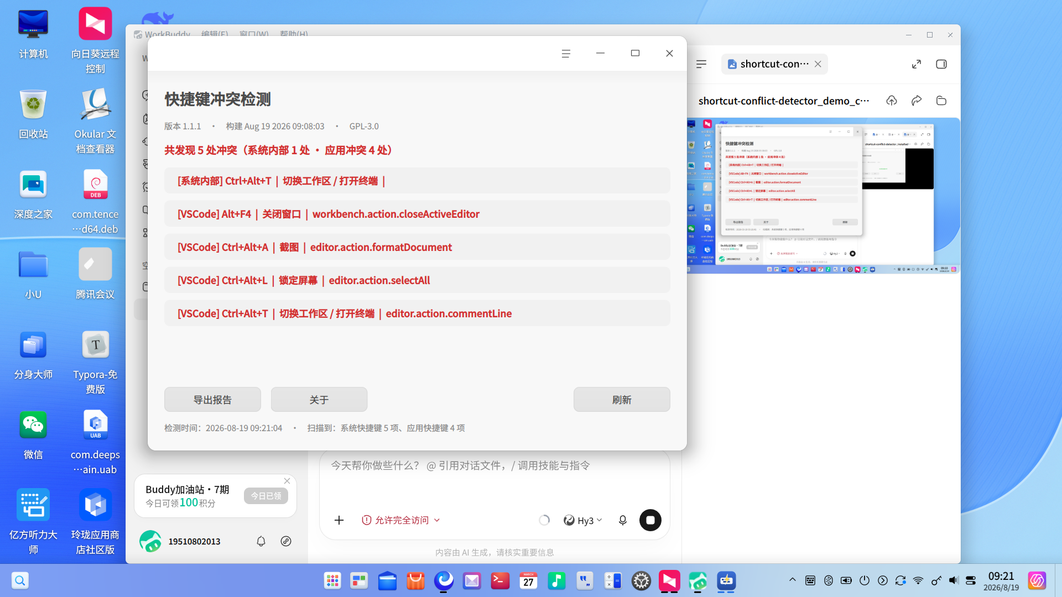Open the screenshot preview thumbnail
Image resolution: width=1062 pixels, height=597 pixels.
coord(823,196)
